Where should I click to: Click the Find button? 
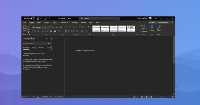(142, 26)
